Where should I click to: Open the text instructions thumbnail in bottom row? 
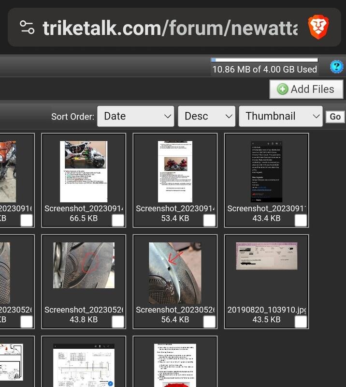175,365
